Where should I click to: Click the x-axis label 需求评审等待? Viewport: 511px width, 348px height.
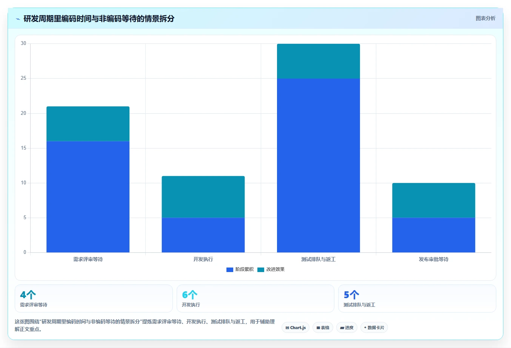pos(88,259)
